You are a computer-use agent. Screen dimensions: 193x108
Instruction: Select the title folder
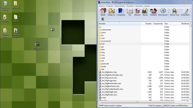(144, 69)
